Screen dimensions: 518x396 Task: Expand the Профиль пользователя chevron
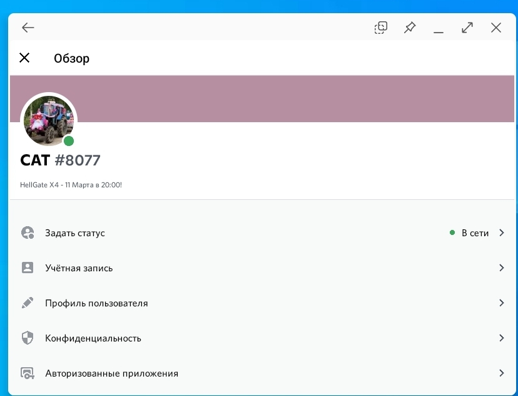(x=502, y=303)
